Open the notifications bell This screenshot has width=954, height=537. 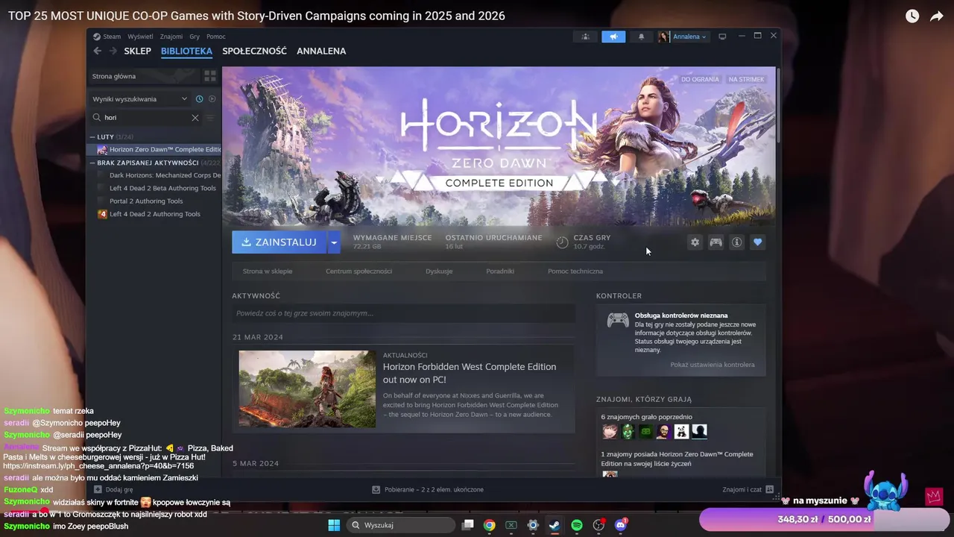641,37
